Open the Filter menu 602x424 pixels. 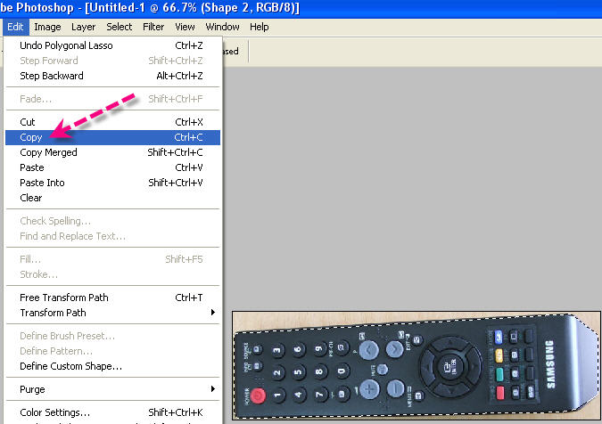click(153, 27)
